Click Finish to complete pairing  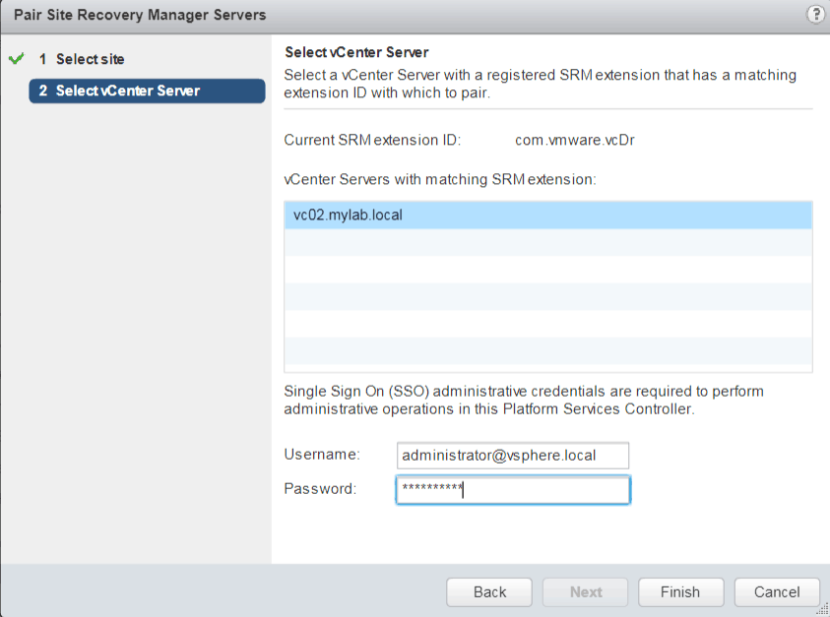pos(680,591)
